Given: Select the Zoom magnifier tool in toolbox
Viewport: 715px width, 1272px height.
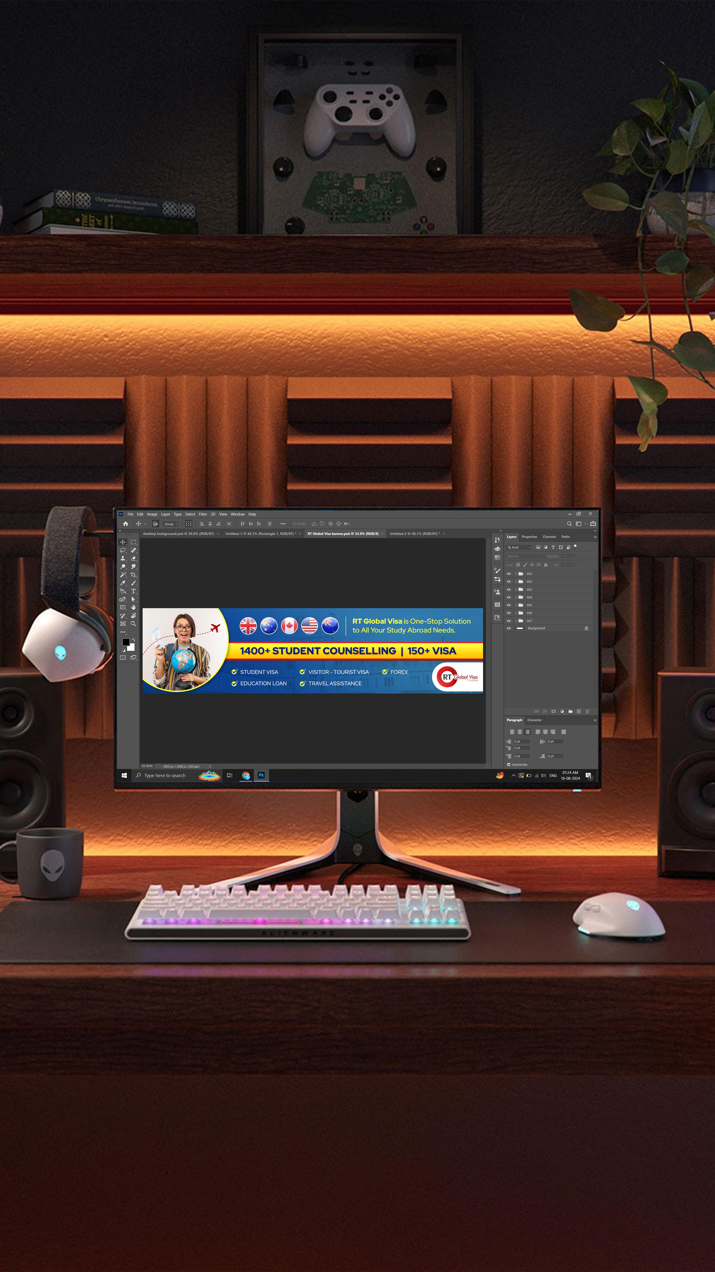Looking at the screenshot, I should click(x=133, y=624).
